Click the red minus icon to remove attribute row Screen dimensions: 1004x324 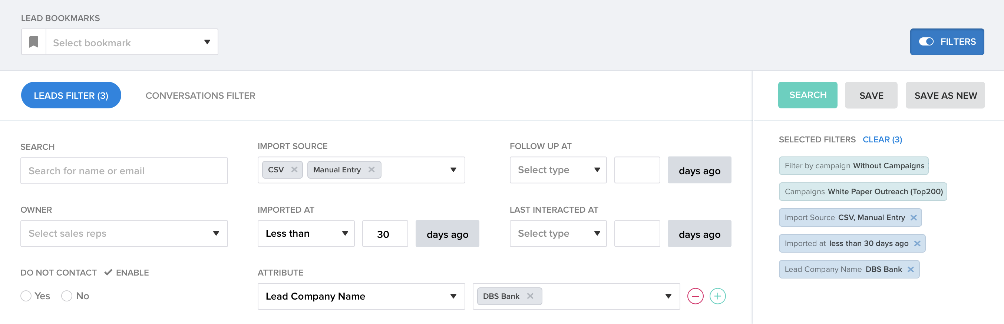tap(695, 296)
